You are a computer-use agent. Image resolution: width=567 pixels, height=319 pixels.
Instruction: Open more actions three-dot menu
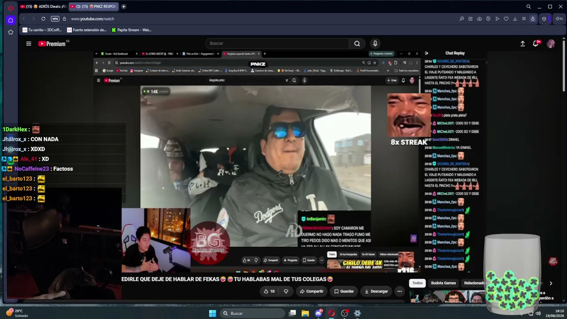tap(400, 291)
